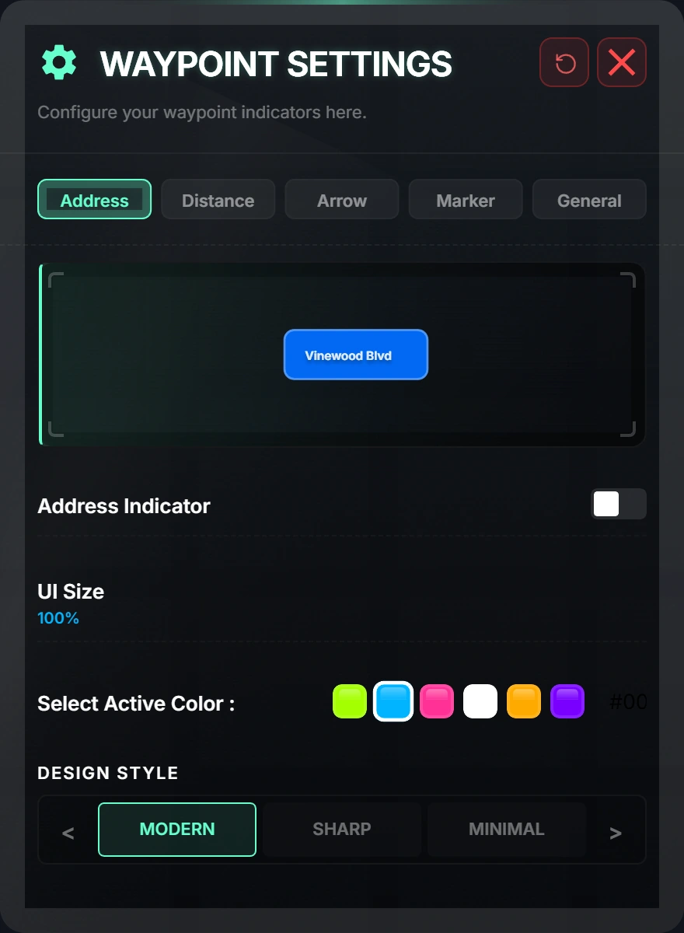Show next design styles with right arrow

616,833
